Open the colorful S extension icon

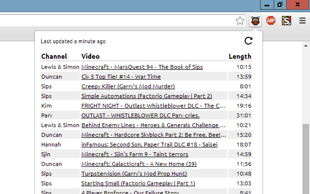(286, 20)
